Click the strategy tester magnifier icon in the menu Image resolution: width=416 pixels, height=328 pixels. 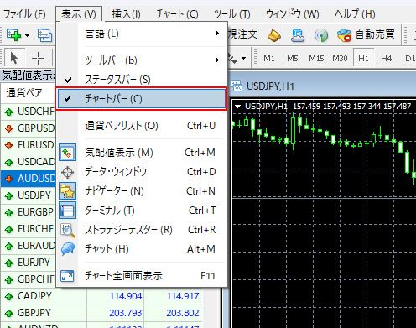point(67,230)
